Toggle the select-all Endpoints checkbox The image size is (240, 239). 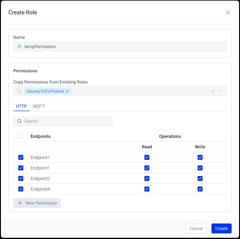21,136
